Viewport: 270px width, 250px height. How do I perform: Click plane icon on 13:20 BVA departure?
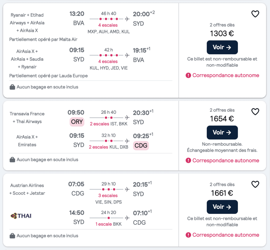pos(127,19)
